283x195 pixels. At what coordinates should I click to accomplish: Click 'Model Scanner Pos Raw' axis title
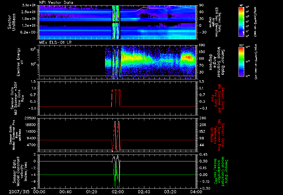click(15, 135)
